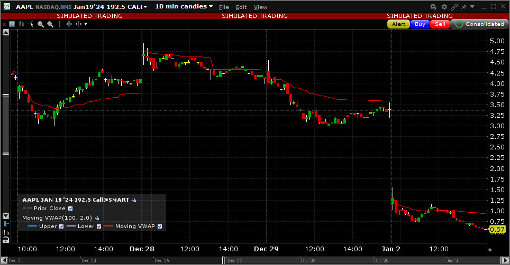Select the text annotation T tool
Image resolution: width=510 pixels, height=265 pixels.
(x=12, y=24)
